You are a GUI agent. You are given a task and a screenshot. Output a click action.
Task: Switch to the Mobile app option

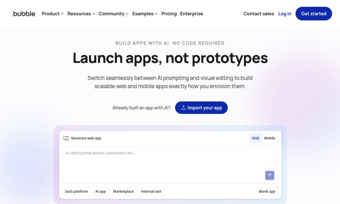coord(270,138)
